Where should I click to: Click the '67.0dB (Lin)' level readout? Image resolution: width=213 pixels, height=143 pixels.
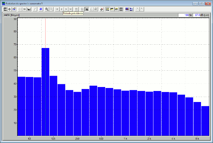(201, 15)
